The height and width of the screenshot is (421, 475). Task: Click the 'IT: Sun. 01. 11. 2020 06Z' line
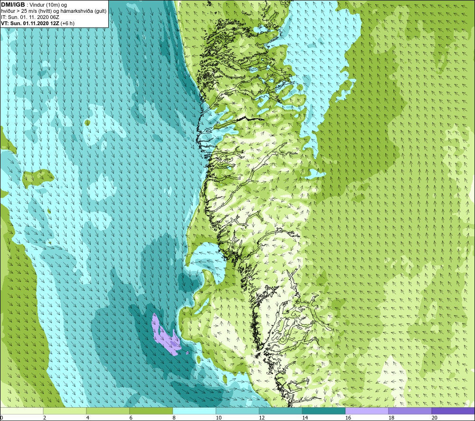pyautogui.click(x=30, y=17)
